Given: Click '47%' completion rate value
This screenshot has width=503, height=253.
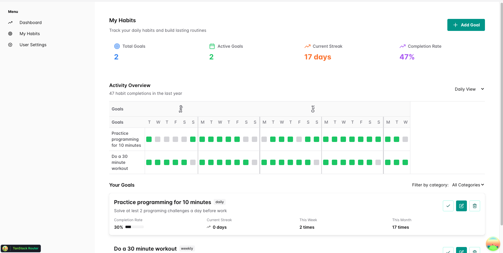Looking at the screenshot, I should (407, 57).
